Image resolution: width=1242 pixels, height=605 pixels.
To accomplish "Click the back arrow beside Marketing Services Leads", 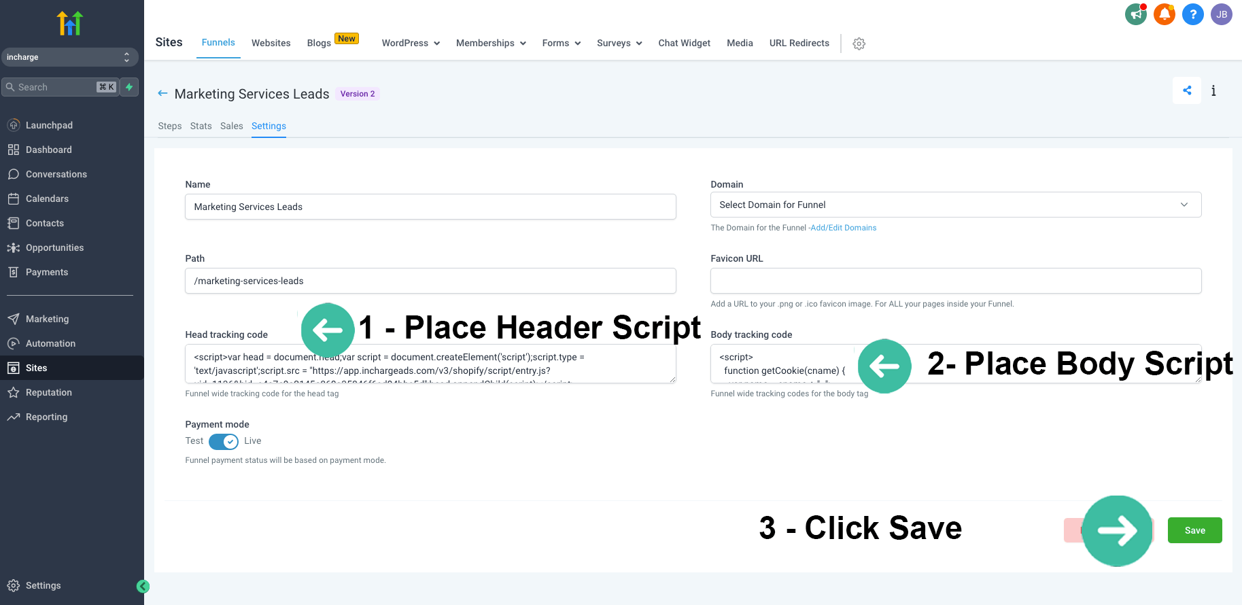I will tap(162, 93).
